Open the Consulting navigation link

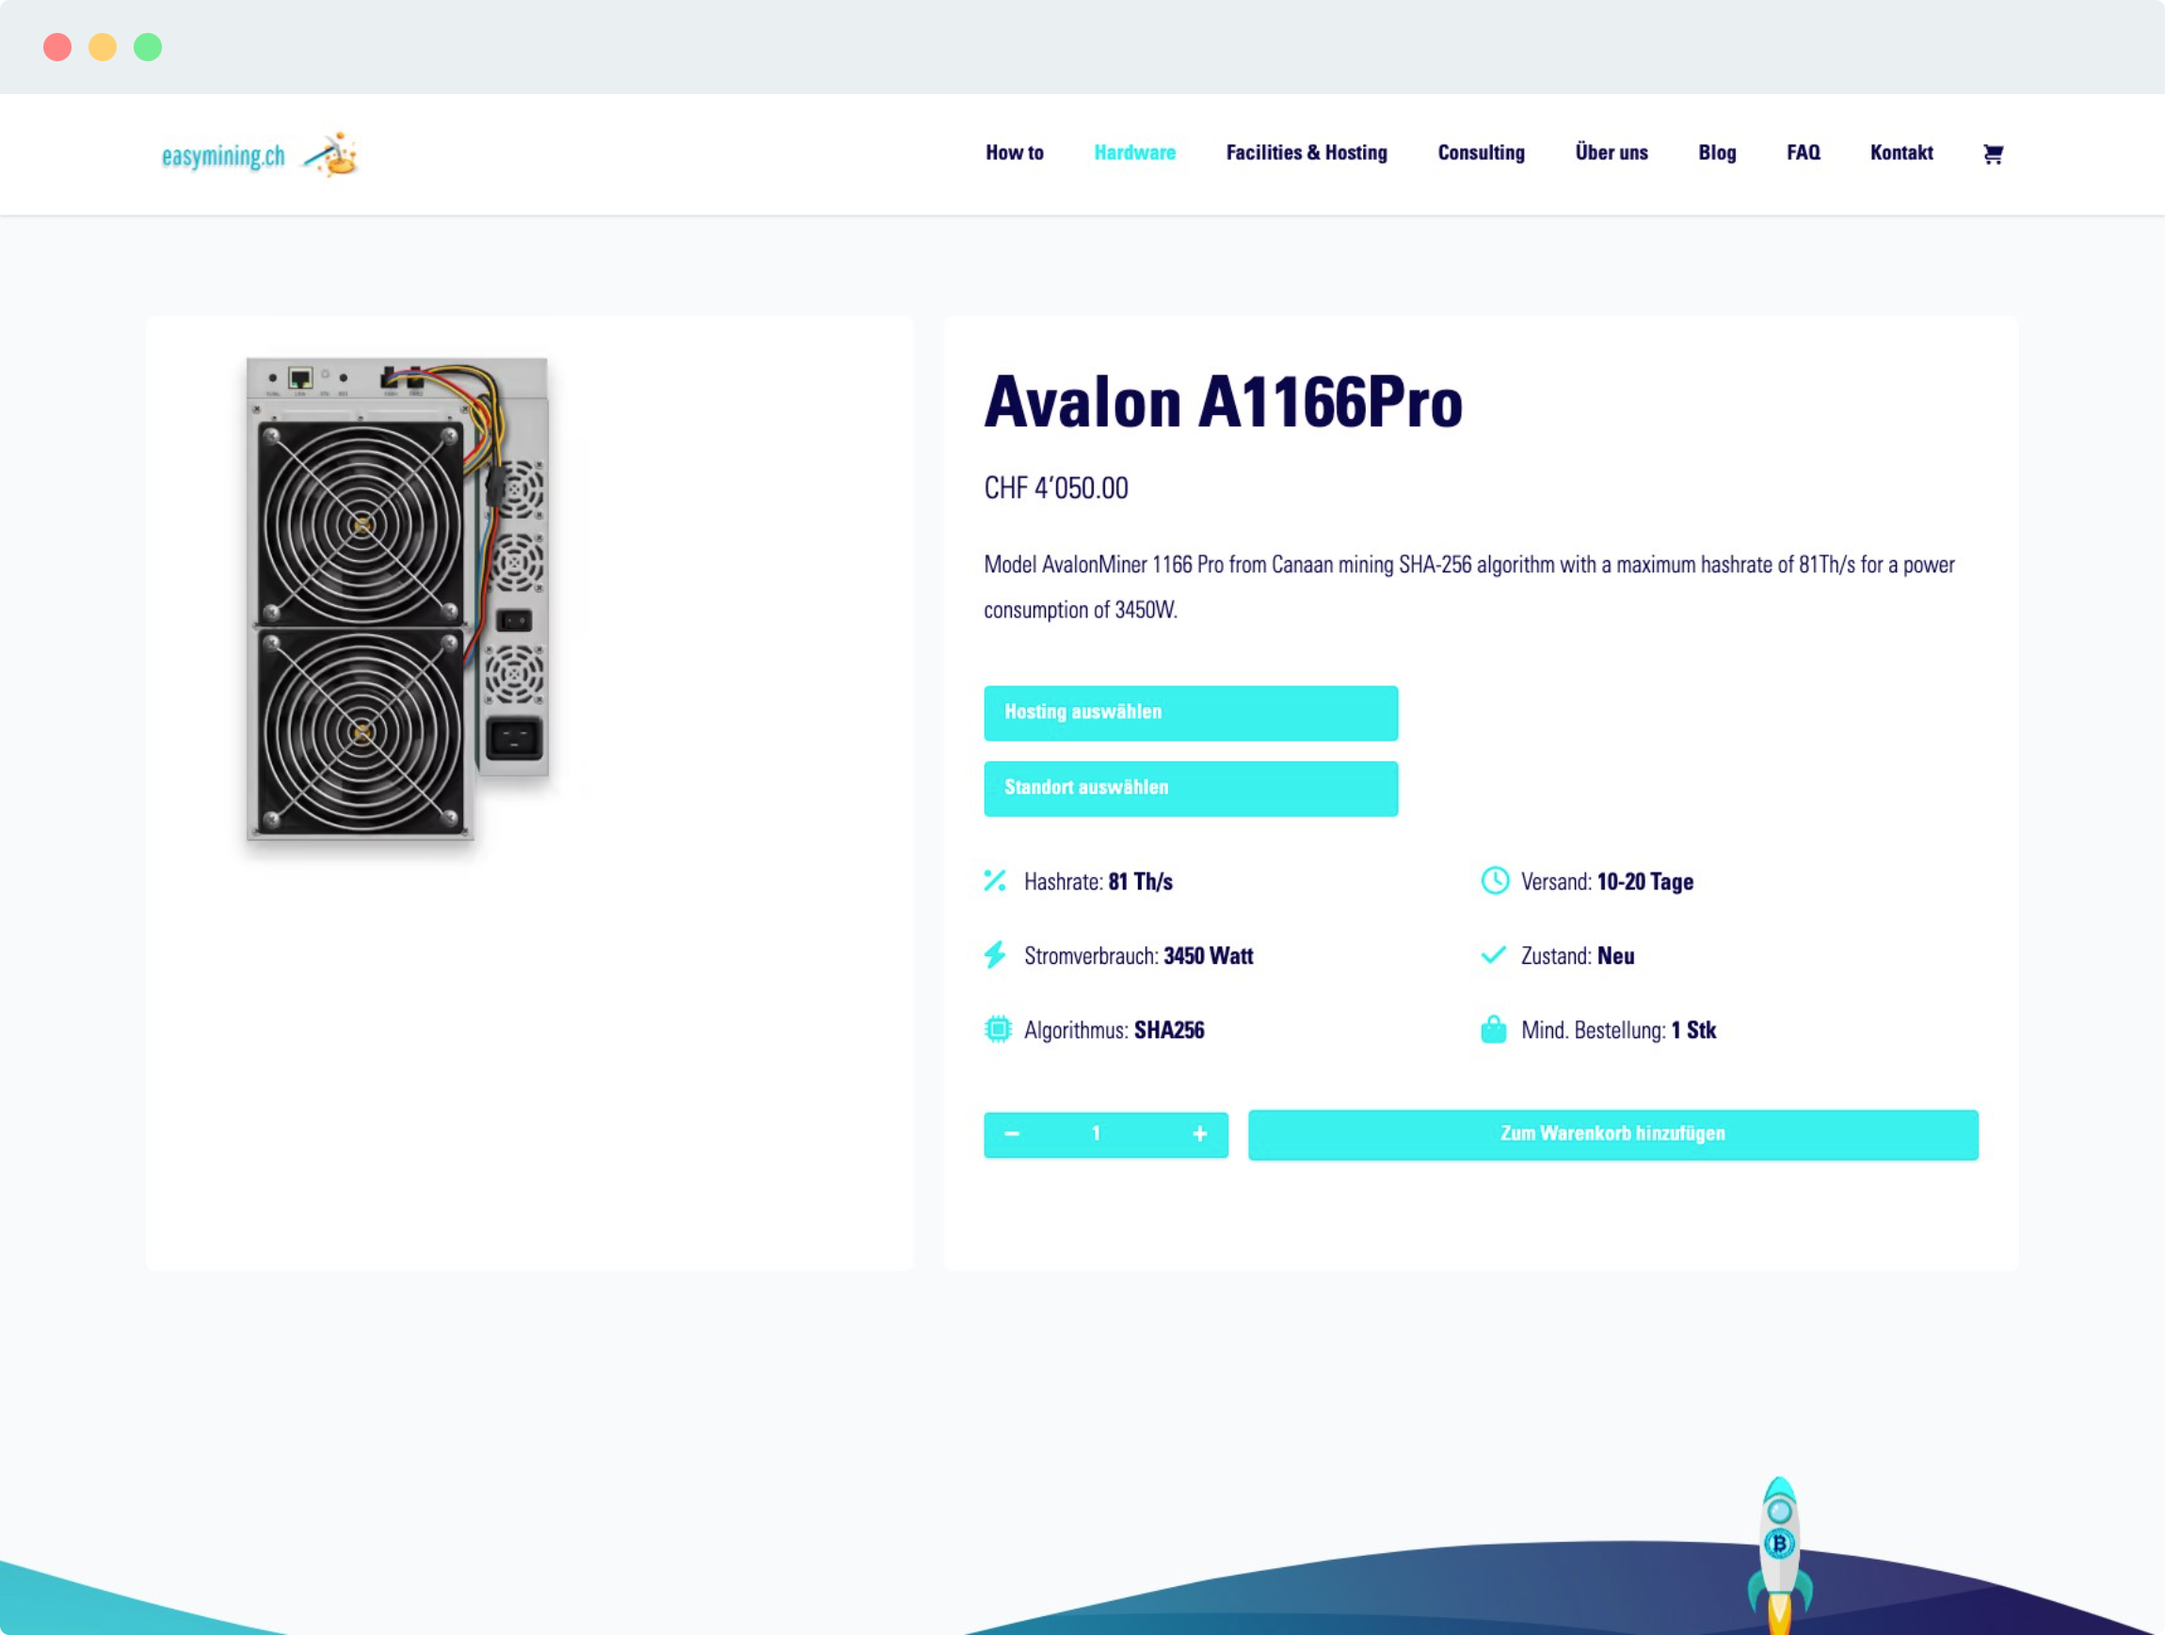pos(1481,152)
